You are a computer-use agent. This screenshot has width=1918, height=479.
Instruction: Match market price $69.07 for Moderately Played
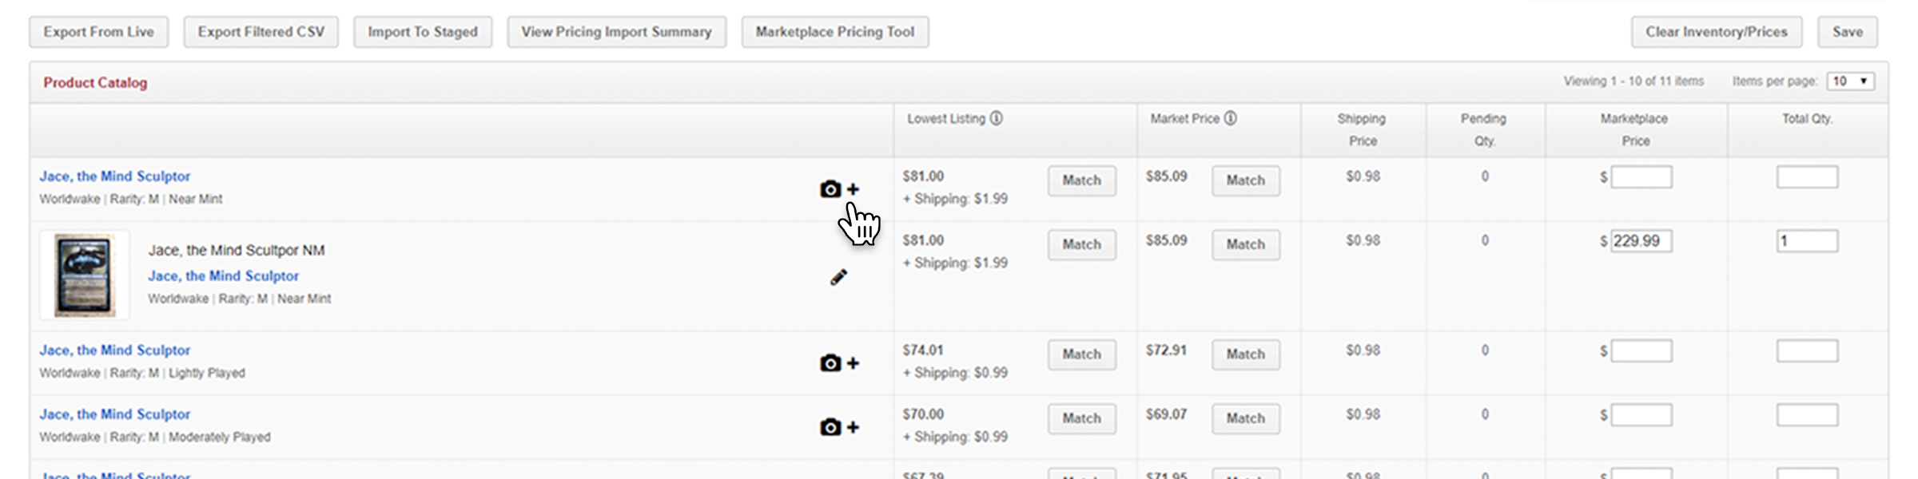1245,418
